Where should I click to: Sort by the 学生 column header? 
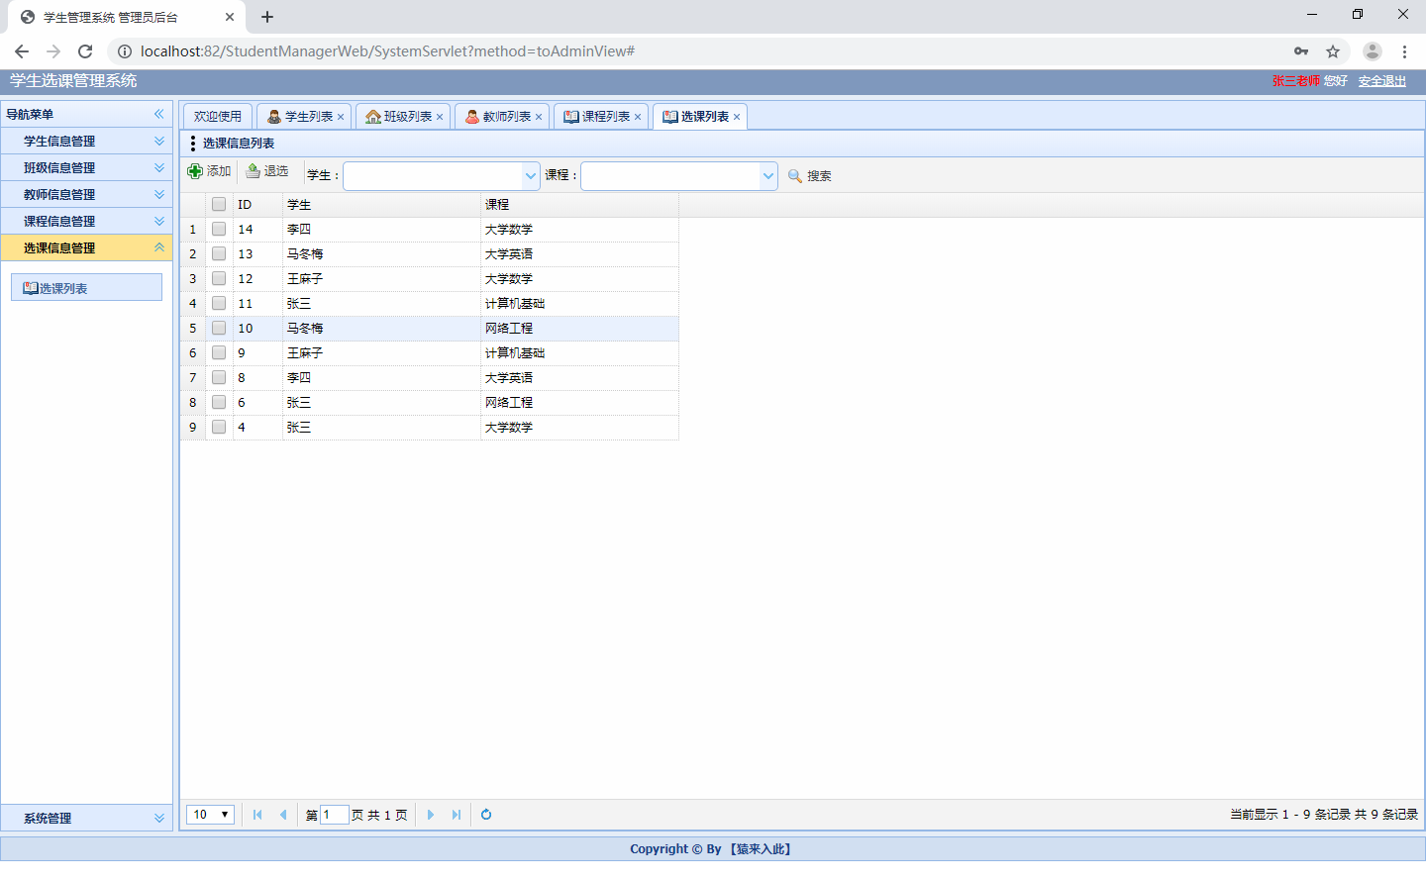point(381,205)
